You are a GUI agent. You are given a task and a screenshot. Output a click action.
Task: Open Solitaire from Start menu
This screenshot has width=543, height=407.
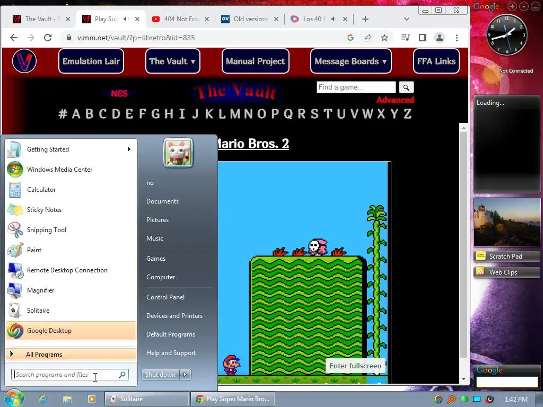click(71, 311)
